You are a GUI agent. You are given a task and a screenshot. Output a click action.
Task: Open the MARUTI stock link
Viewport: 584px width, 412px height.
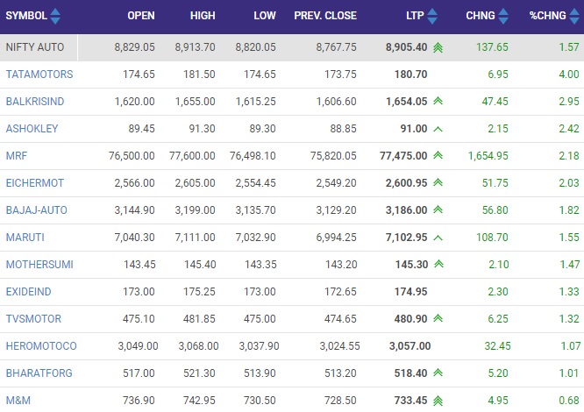click(x=25, y=237)
